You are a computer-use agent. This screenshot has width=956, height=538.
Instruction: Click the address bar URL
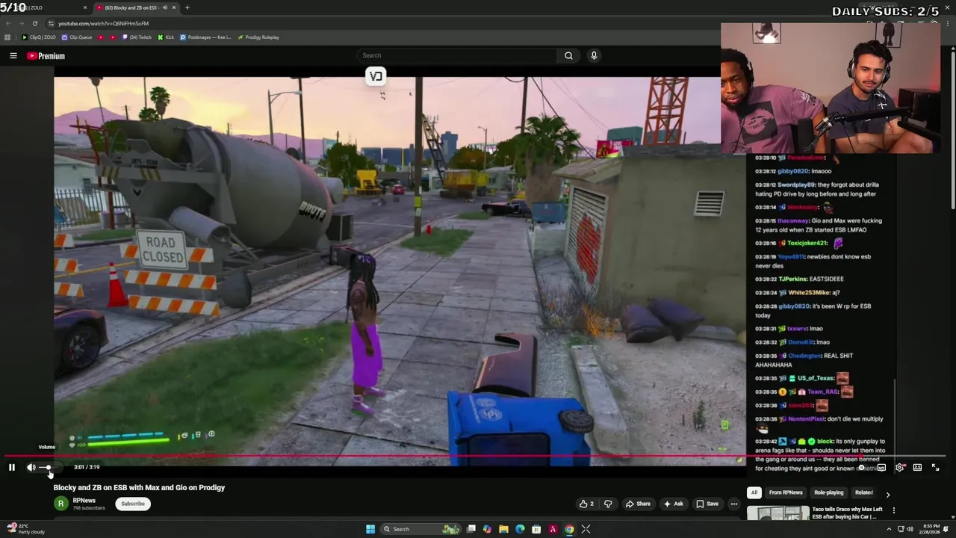click(103, 23)
